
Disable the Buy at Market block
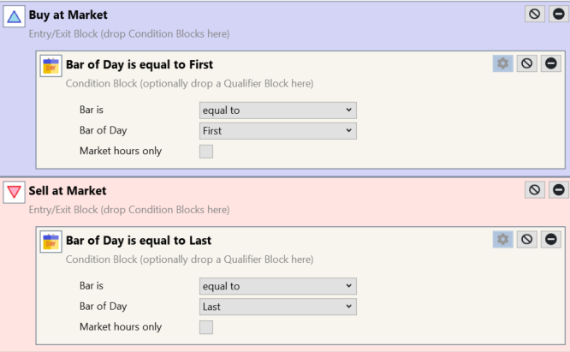point(535,15)
